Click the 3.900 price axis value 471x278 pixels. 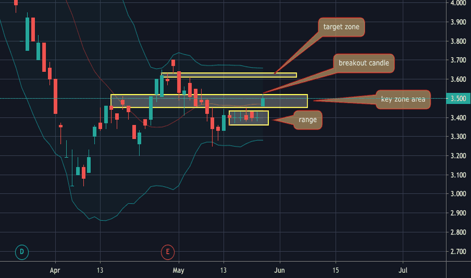pos(458,22)
